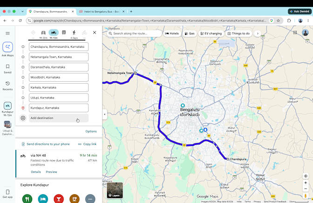Screen dimensions: 313x203
Task: Go back in browser
Action: click(5, 20)
